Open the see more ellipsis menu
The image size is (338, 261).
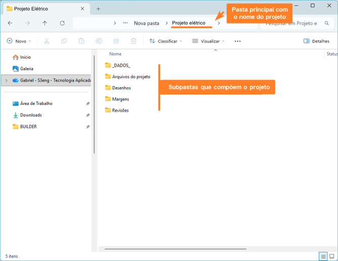(x=238, y=41)
